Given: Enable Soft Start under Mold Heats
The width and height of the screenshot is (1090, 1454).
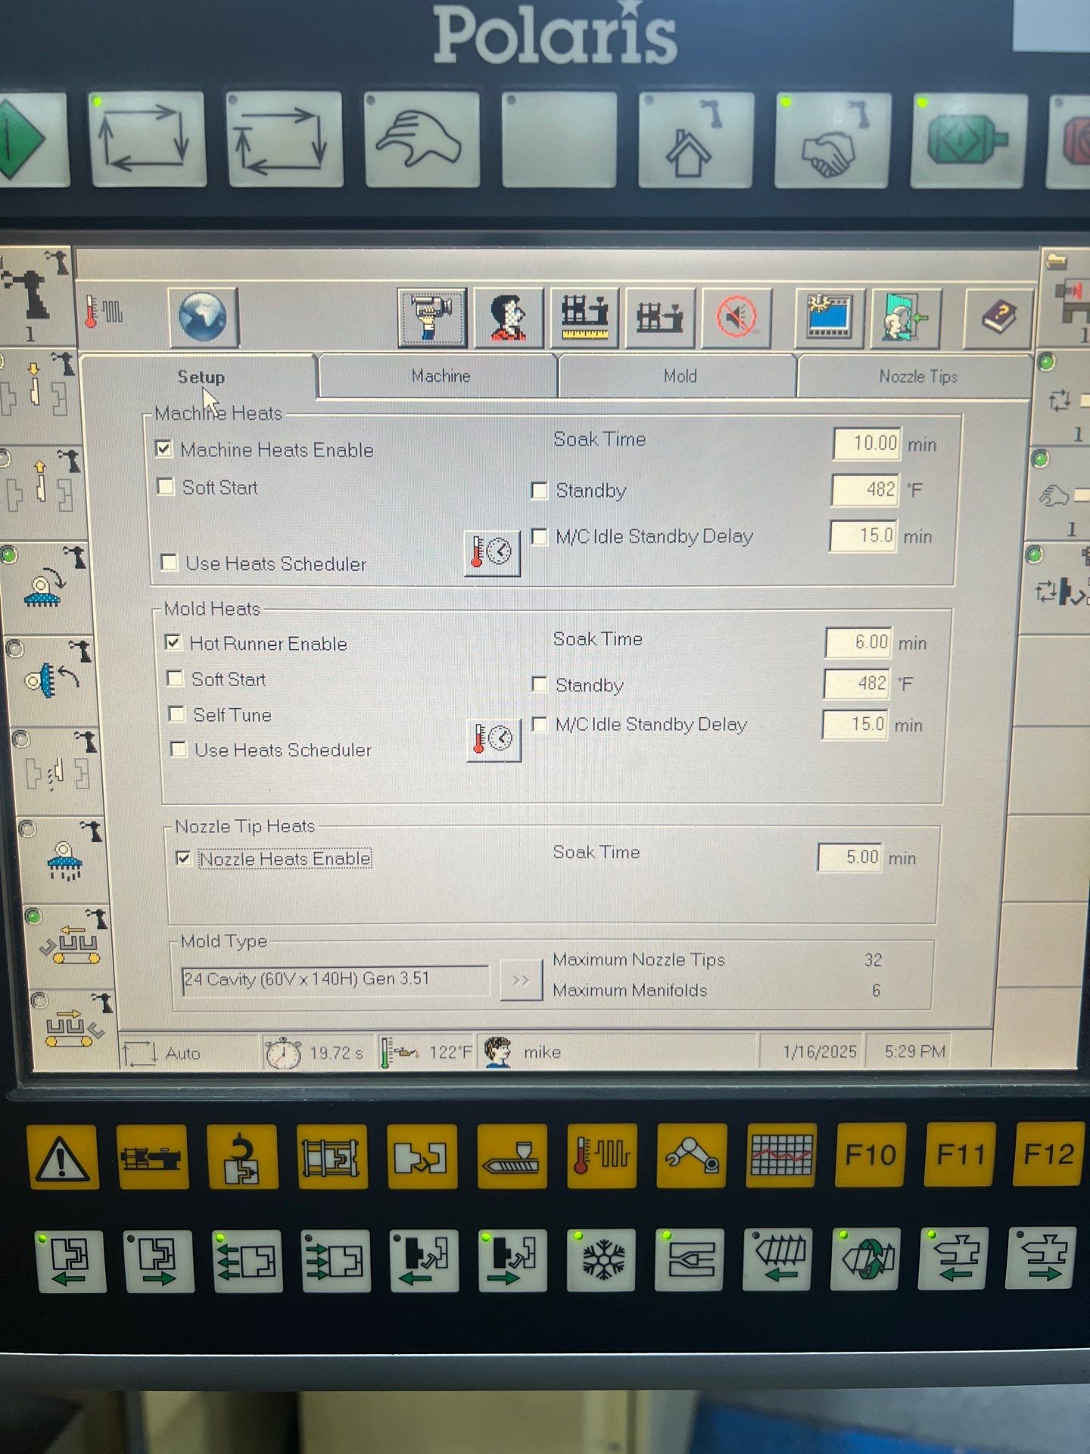Looking at the screenshot, I should pyautogui.click(x=175, y=679).
